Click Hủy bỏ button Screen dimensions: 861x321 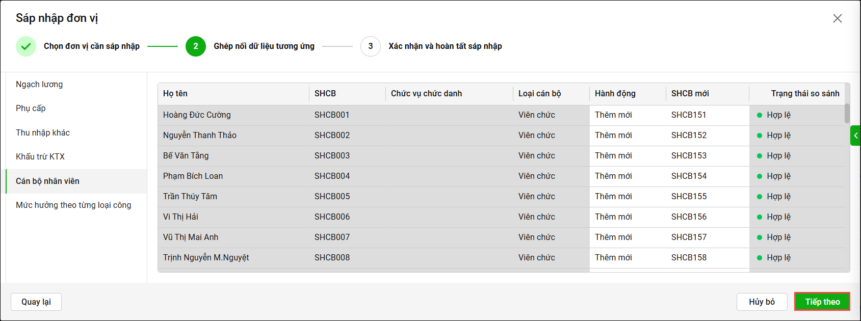click(762, 302)
